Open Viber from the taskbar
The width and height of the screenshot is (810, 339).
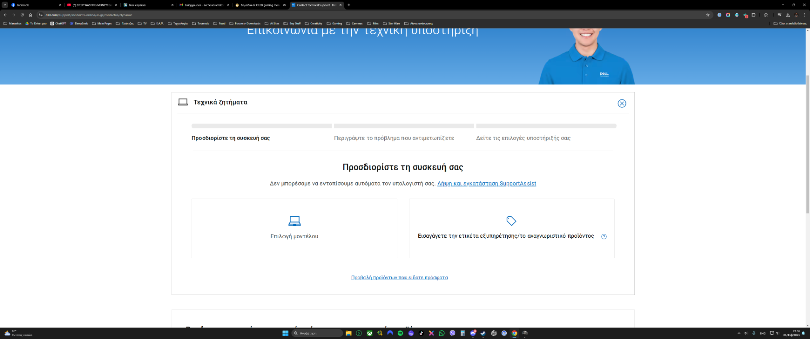(452, 333)
